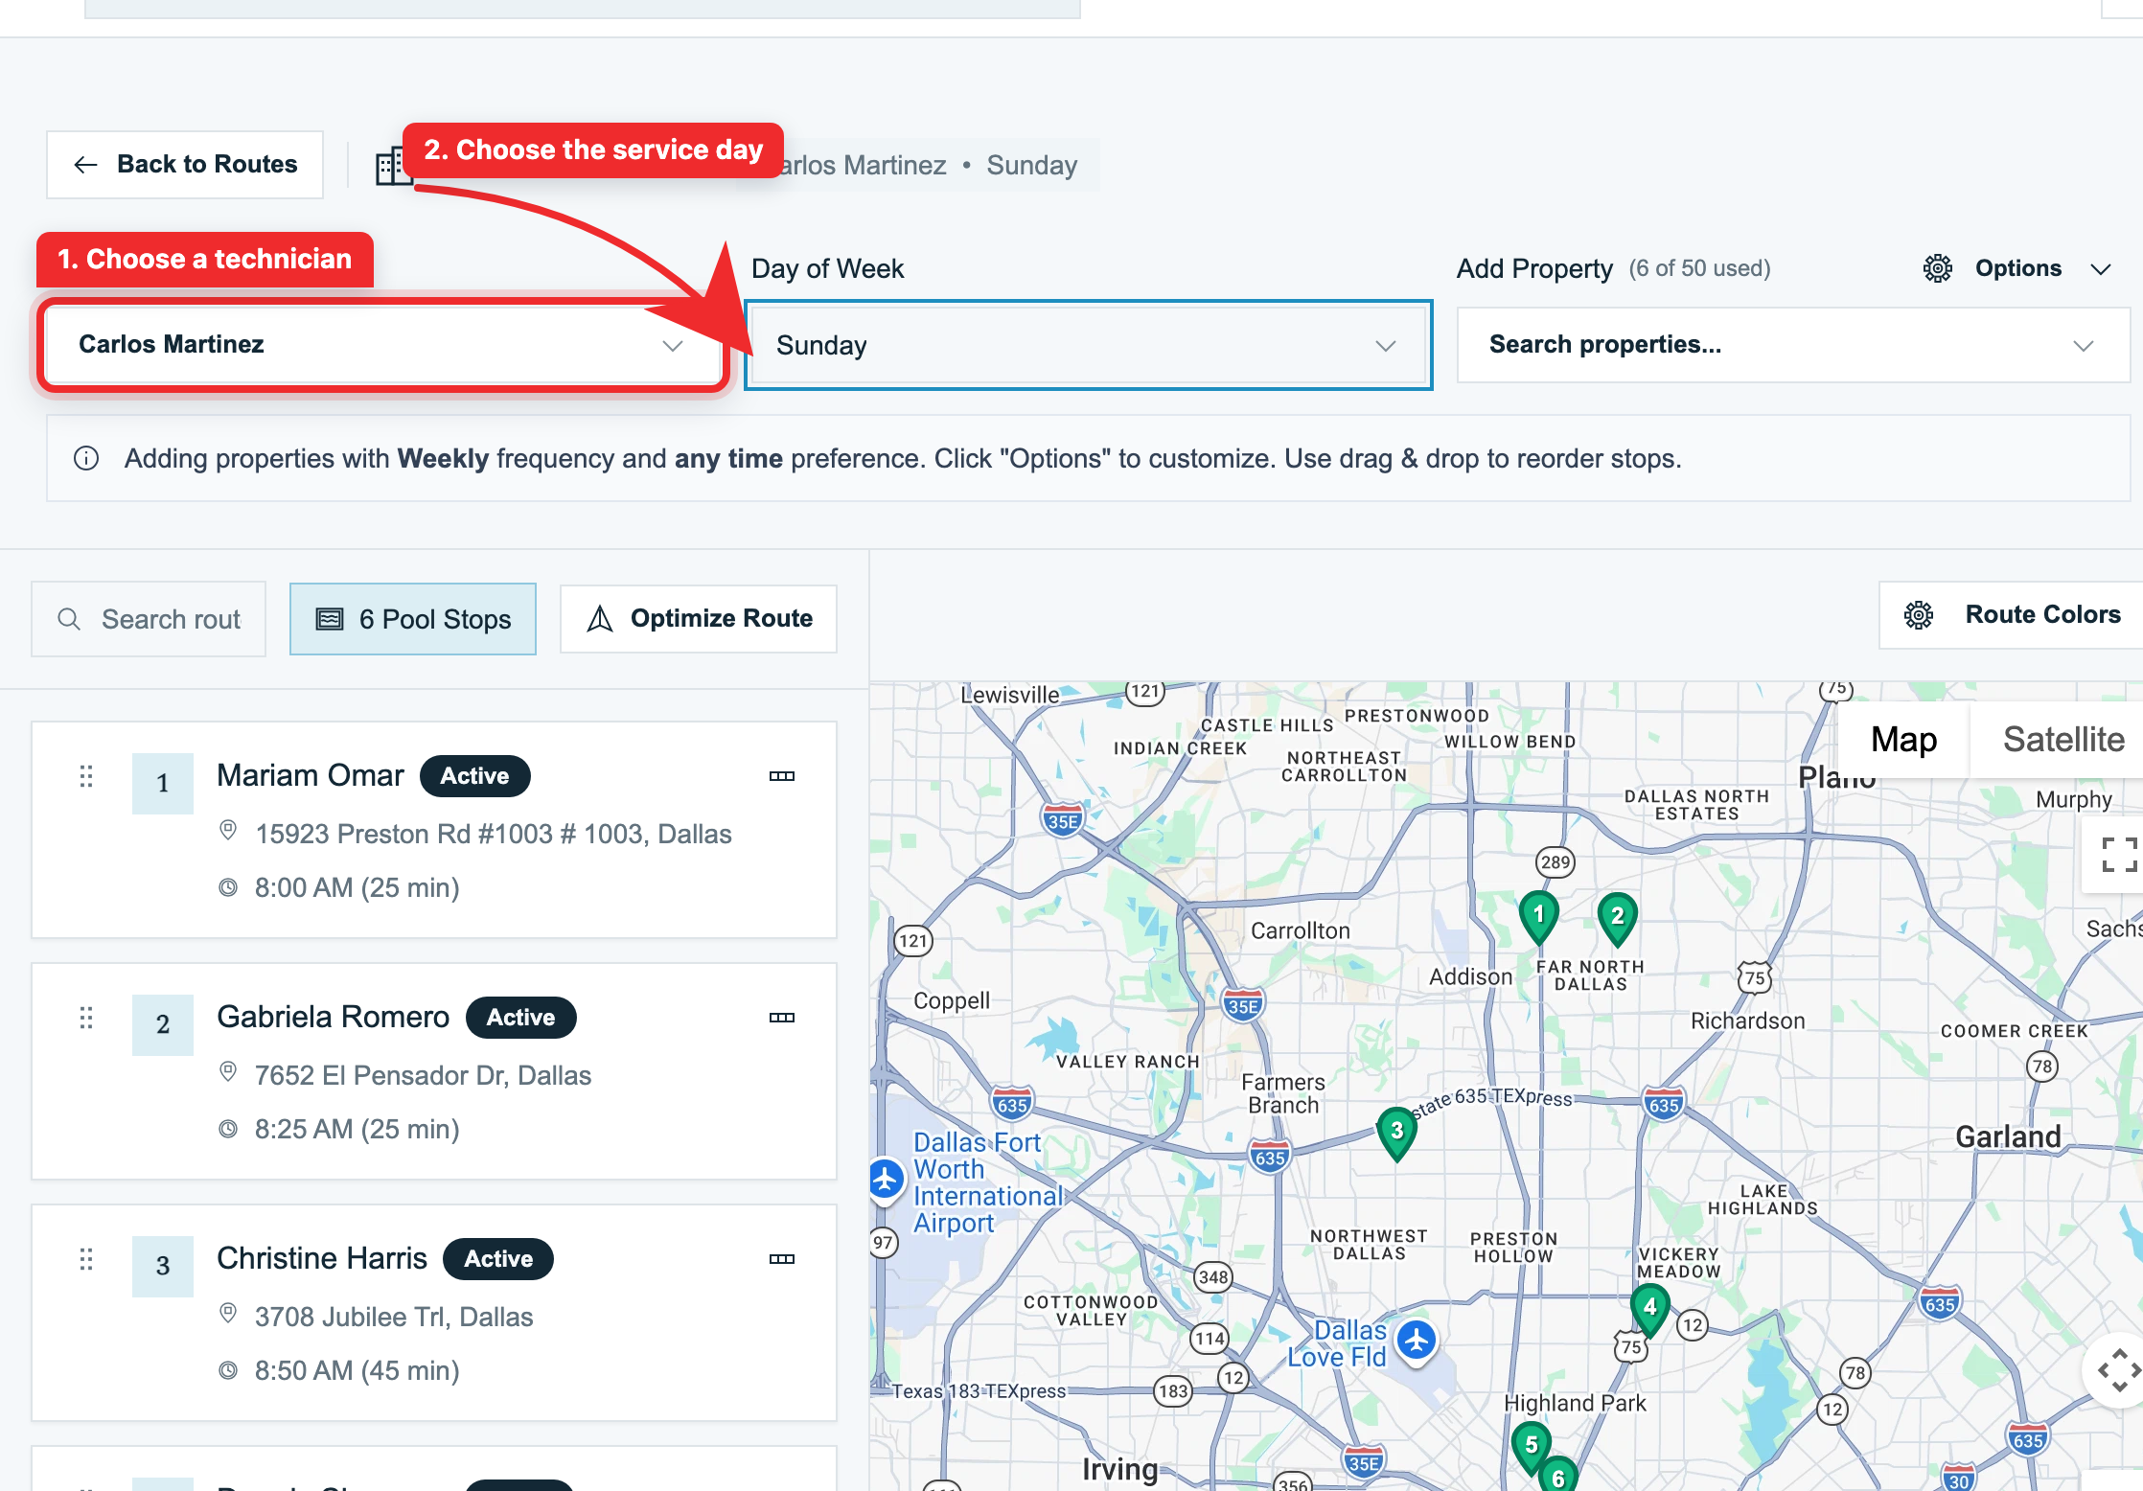The width and height of the screenshot is (2143, 1491).
Task: Click stop number 2 badge
Action: pos(163,1024)
